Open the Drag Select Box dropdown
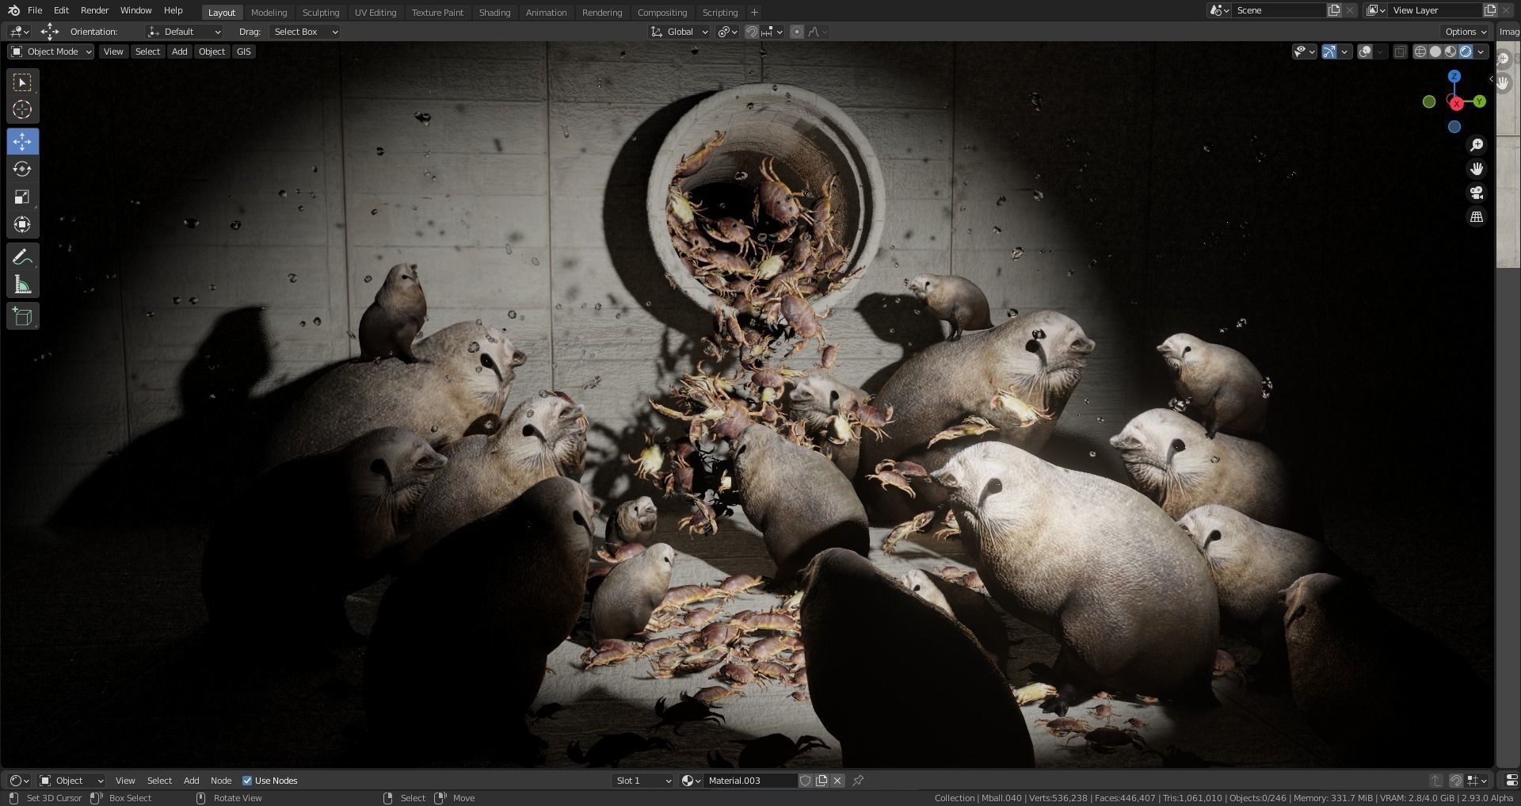 pyautogui.click(x=305, y=32)
